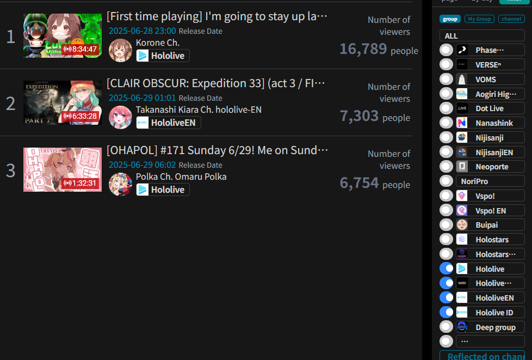
Task: Toggle off Hololive ID filter switch
Action: click(x=446, y=312)
